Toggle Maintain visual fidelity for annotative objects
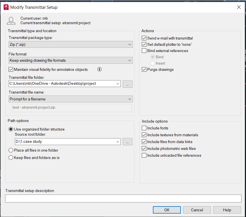 pyautogui.click(x=11, y=69)
